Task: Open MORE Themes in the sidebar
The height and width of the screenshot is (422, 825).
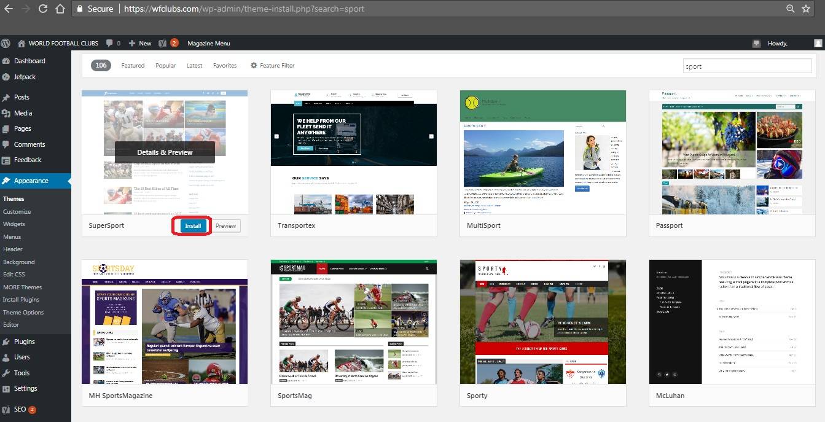Action: pos(22,287)
